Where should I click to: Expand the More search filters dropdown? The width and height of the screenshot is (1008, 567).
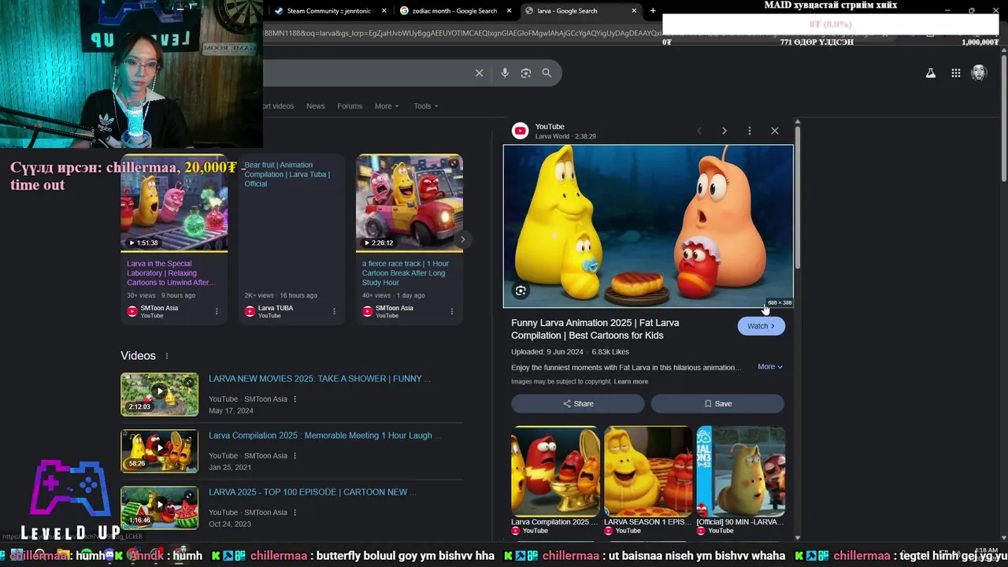coord(387,106)
